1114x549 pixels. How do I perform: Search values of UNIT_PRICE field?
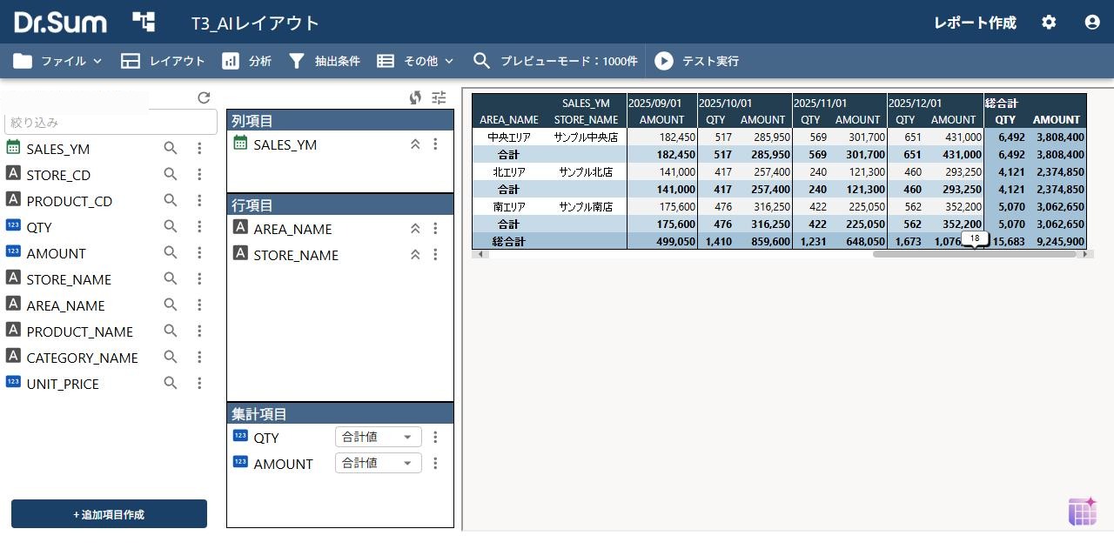tap(171, 384)
